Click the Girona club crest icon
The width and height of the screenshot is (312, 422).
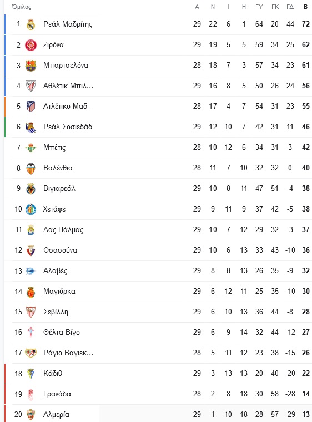point(31,45)
